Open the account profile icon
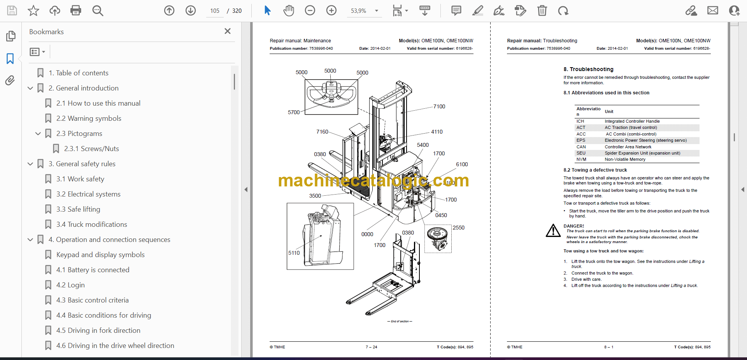Screen dimensions: 747x360 coord(734,10)
